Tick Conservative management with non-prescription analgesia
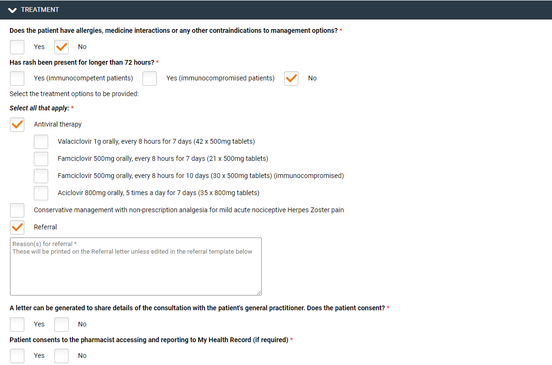The height and width of the screenshot is (365, 552). point(17,210)
